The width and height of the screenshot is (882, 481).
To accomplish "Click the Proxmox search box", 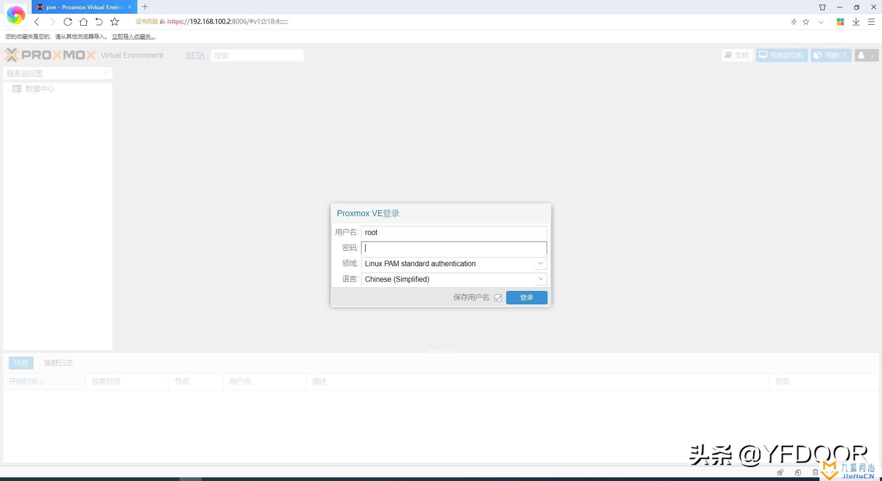I will tap(257, 56).
